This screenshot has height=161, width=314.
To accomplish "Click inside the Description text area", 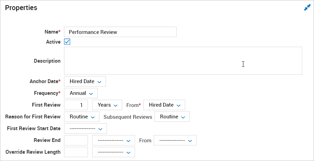I will (x=183, y=61).
